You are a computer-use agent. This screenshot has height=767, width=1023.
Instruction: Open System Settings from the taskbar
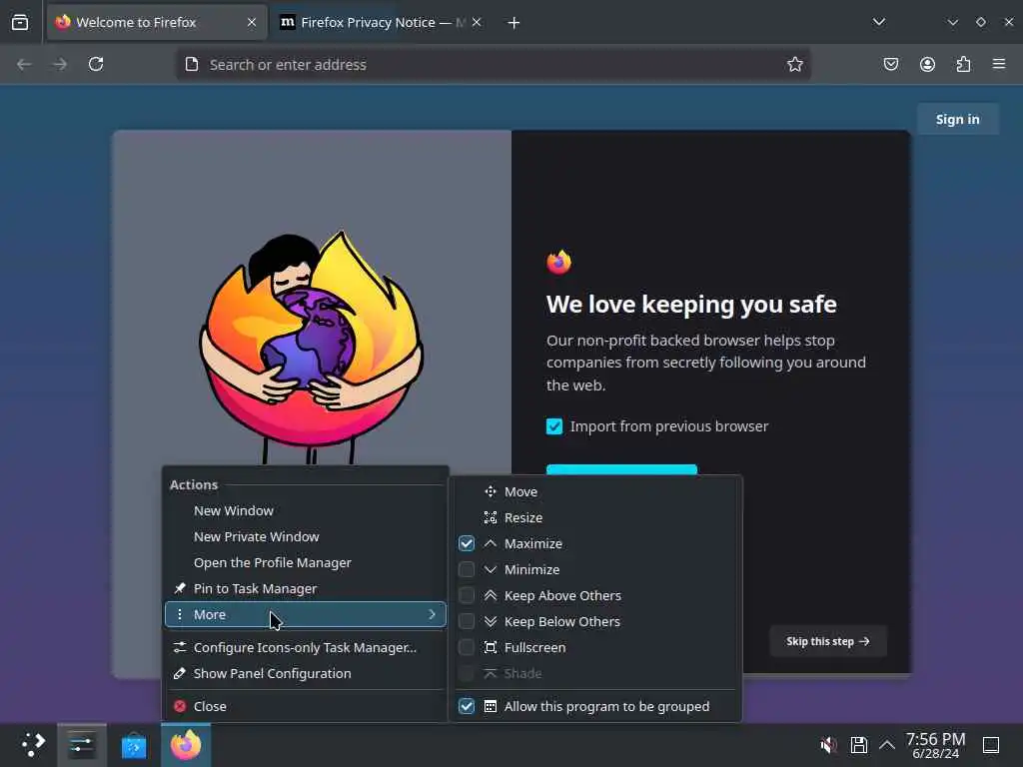[x=82, y=745]
